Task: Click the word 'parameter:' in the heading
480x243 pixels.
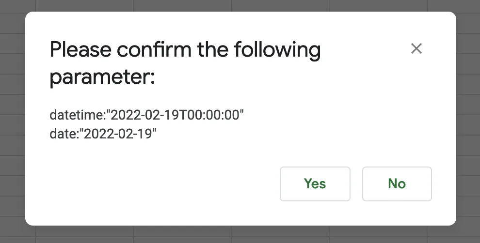Action: tap(102, 77)
